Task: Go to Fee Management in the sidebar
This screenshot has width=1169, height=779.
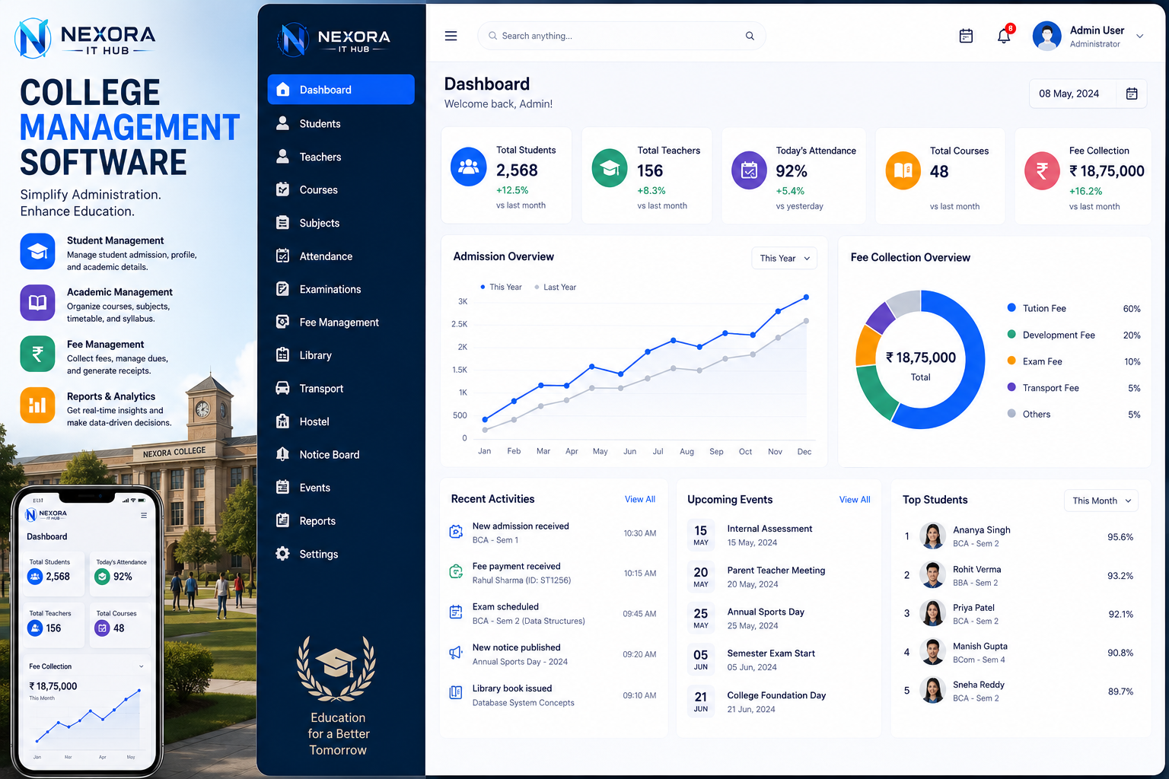Action: (341, 323)
